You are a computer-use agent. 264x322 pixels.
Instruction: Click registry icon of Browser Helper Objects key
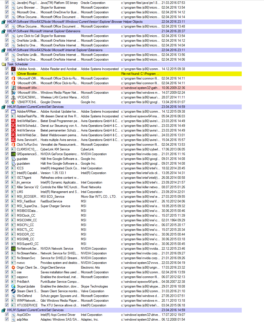(4, 22)
